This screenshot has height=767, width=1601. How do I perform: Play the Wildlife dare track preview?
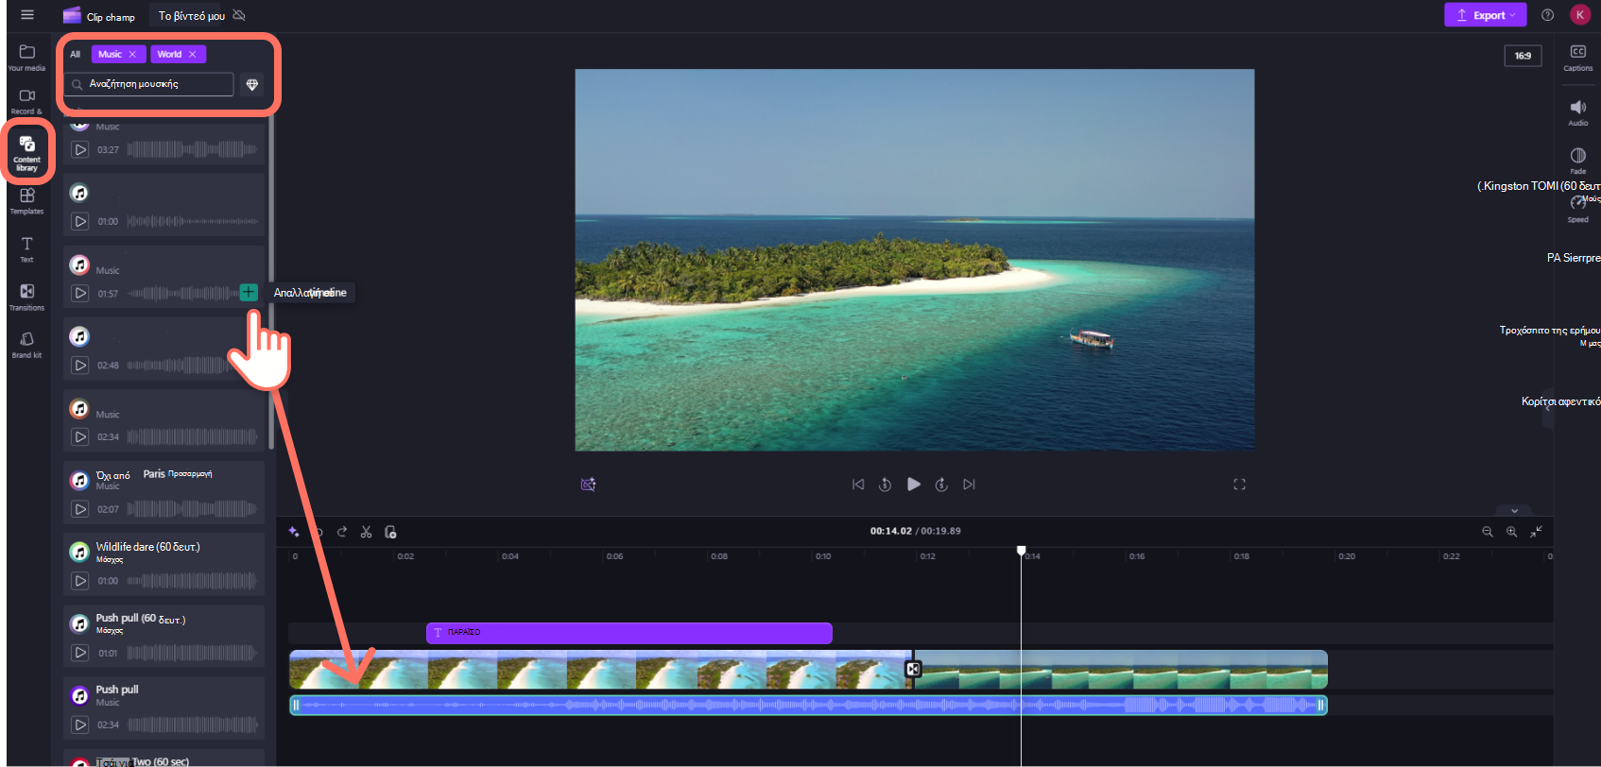pyautogui.click(x=81, y=581)
